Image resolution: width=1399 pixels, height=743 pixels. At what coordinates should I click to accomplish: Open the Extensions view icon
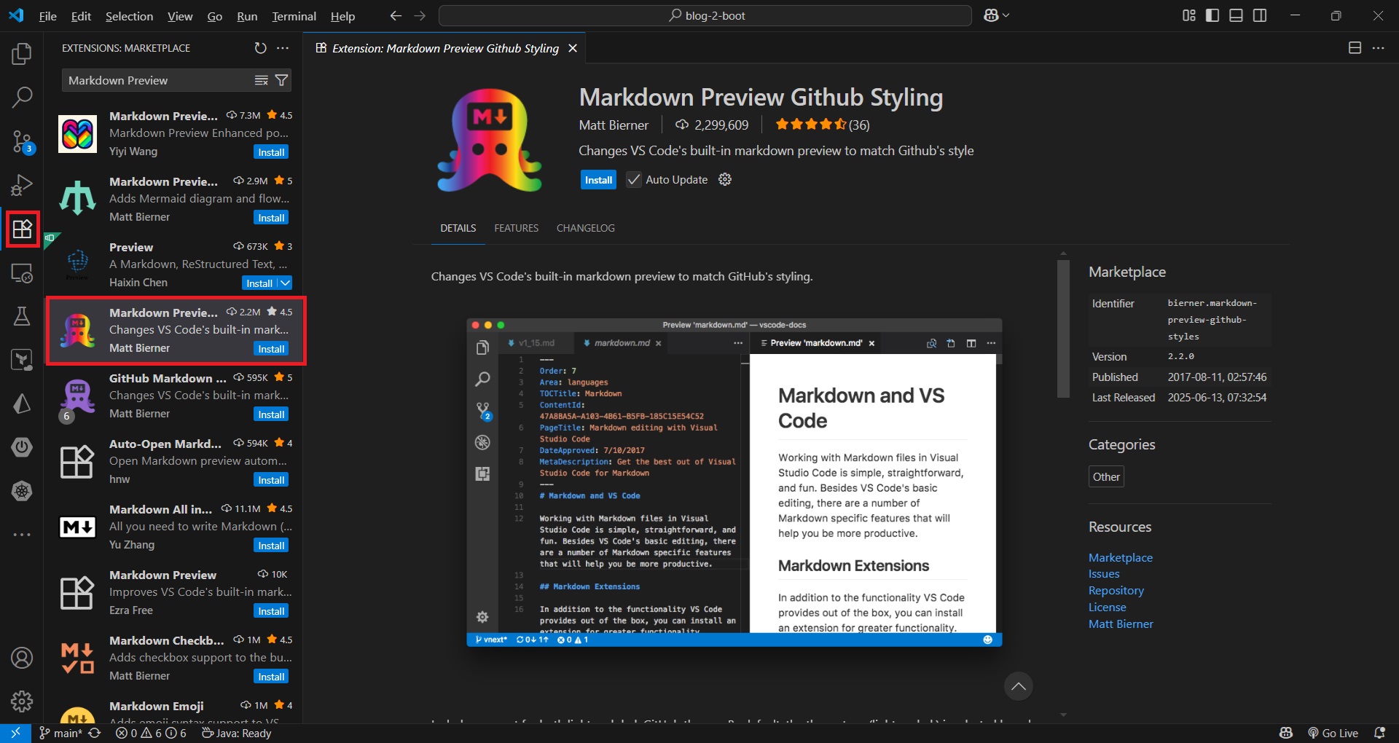(22, 229)
